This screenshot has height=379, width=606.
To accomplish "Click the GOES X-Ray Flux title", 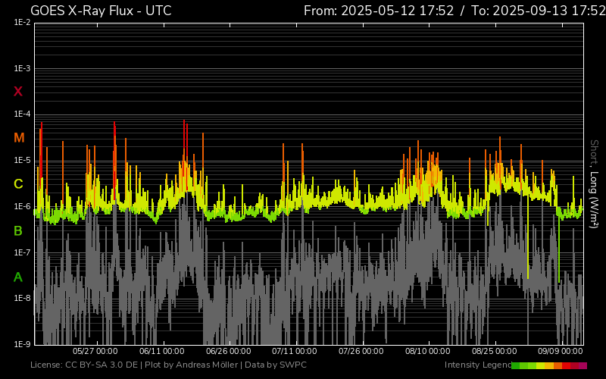I will click(100, 11).
